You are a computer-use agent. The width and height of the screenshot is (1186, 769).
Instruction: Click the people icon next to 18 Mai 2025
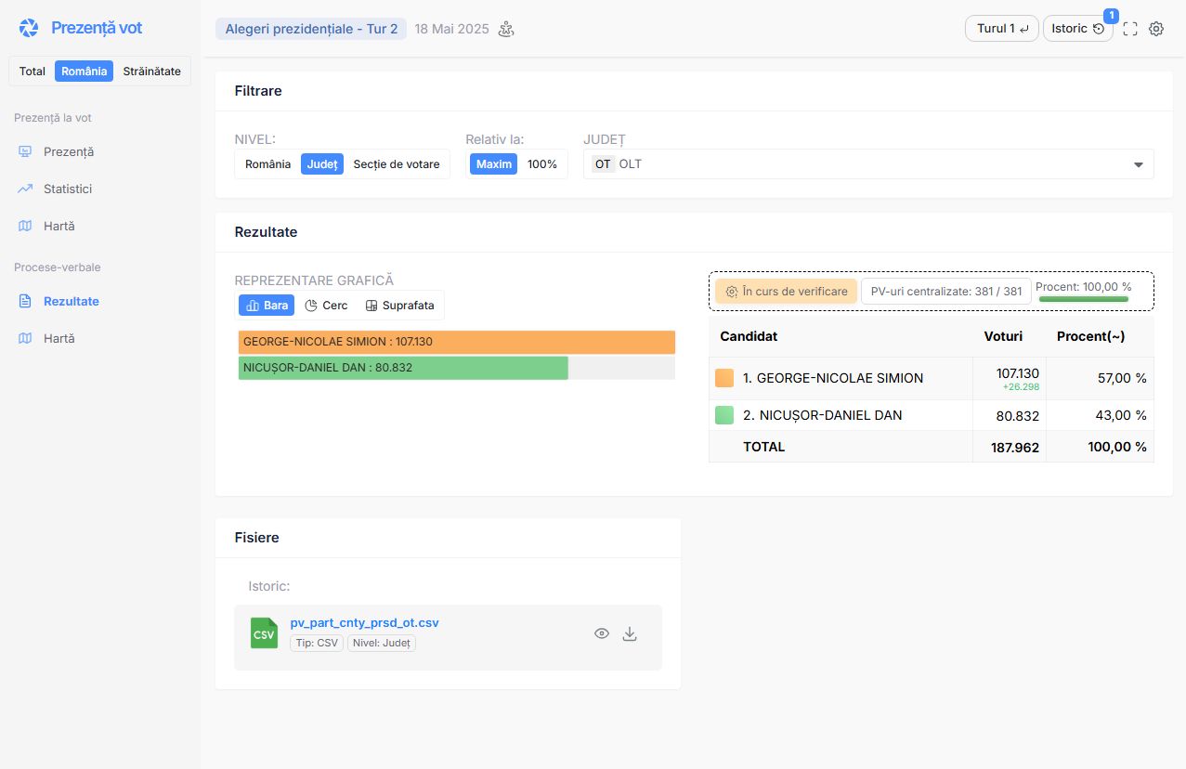click(x=506, y=29)
